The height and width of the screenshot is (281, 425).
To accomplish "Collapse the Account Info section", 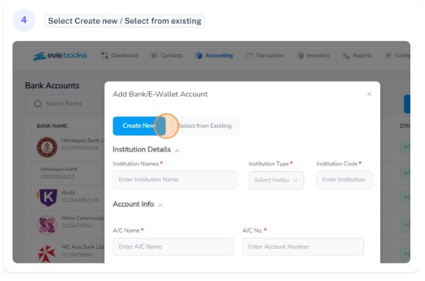I will pyautogui.click(x=160, y=205).
